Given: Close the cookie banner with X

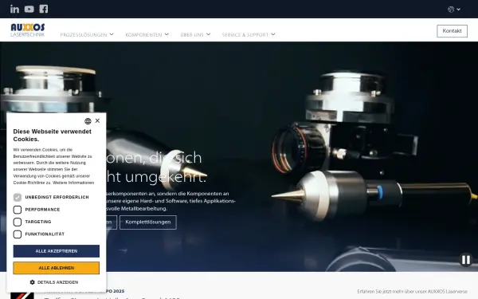Looking at the screenshot, I should point(97,121).
